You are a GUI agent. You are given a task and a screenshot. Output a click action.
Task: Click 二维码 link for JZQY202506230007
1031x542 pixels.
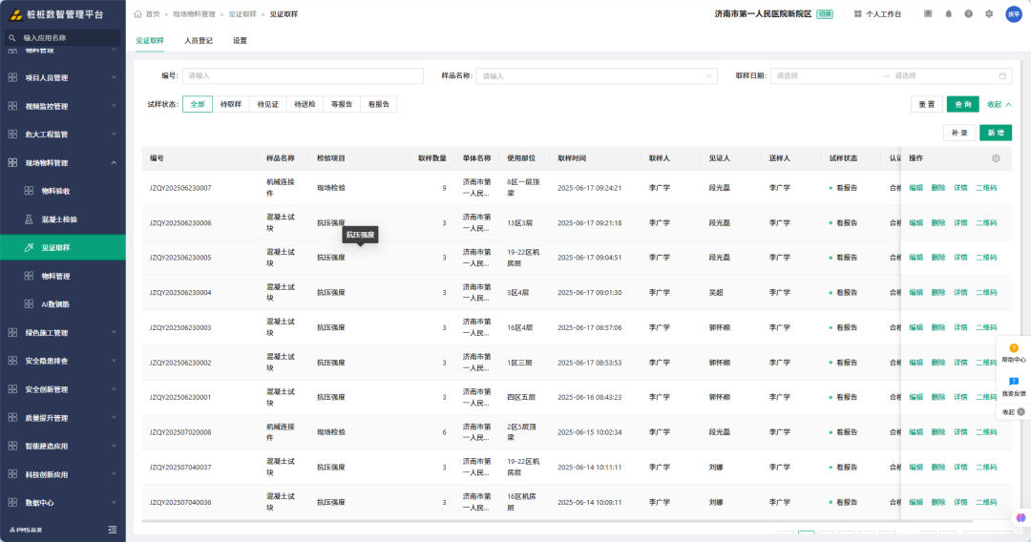986,188
